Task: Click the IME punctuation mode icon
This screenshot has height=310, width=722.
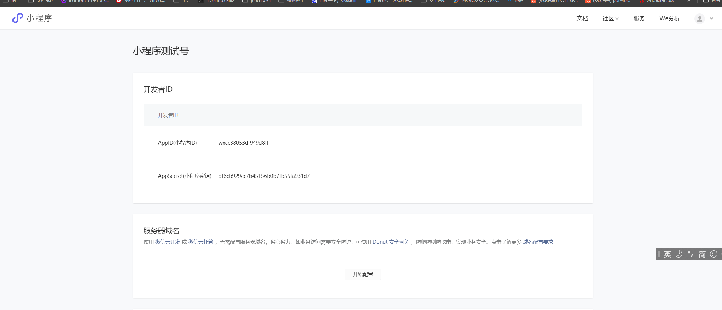Action: click(690, 254)
